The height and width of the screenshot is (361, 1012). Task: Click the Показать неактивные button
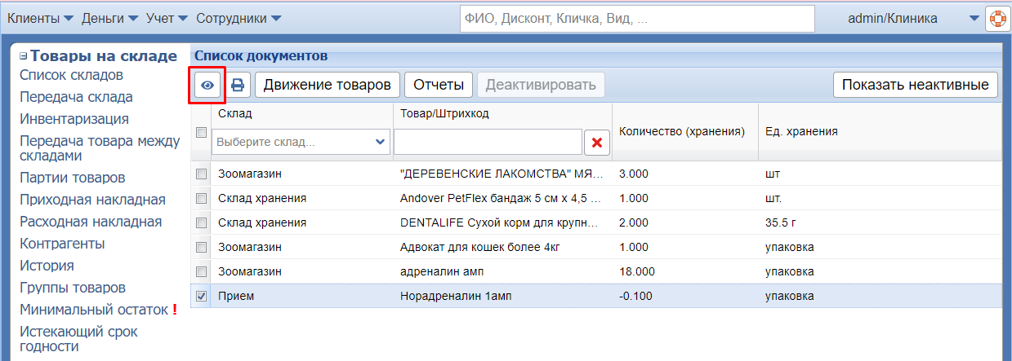tap(915, 85)
